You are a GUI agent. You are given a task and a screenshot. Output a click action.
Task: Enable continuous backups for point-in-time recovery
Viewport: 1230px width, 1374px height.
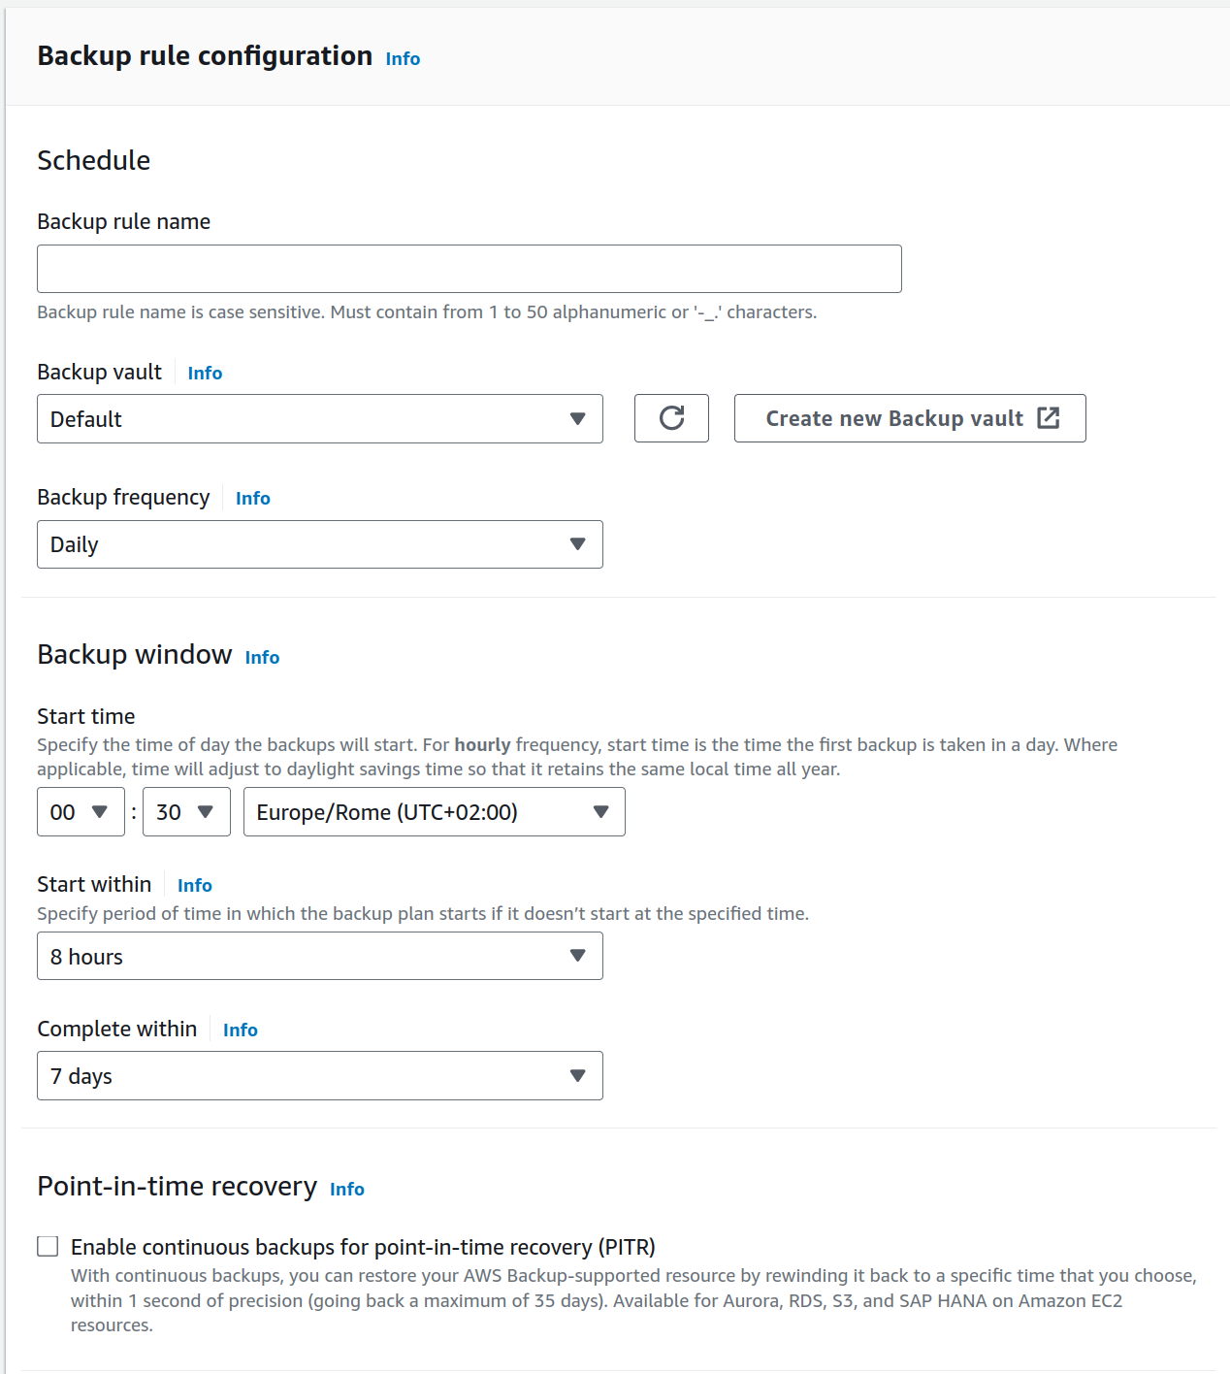(47, 1246)
